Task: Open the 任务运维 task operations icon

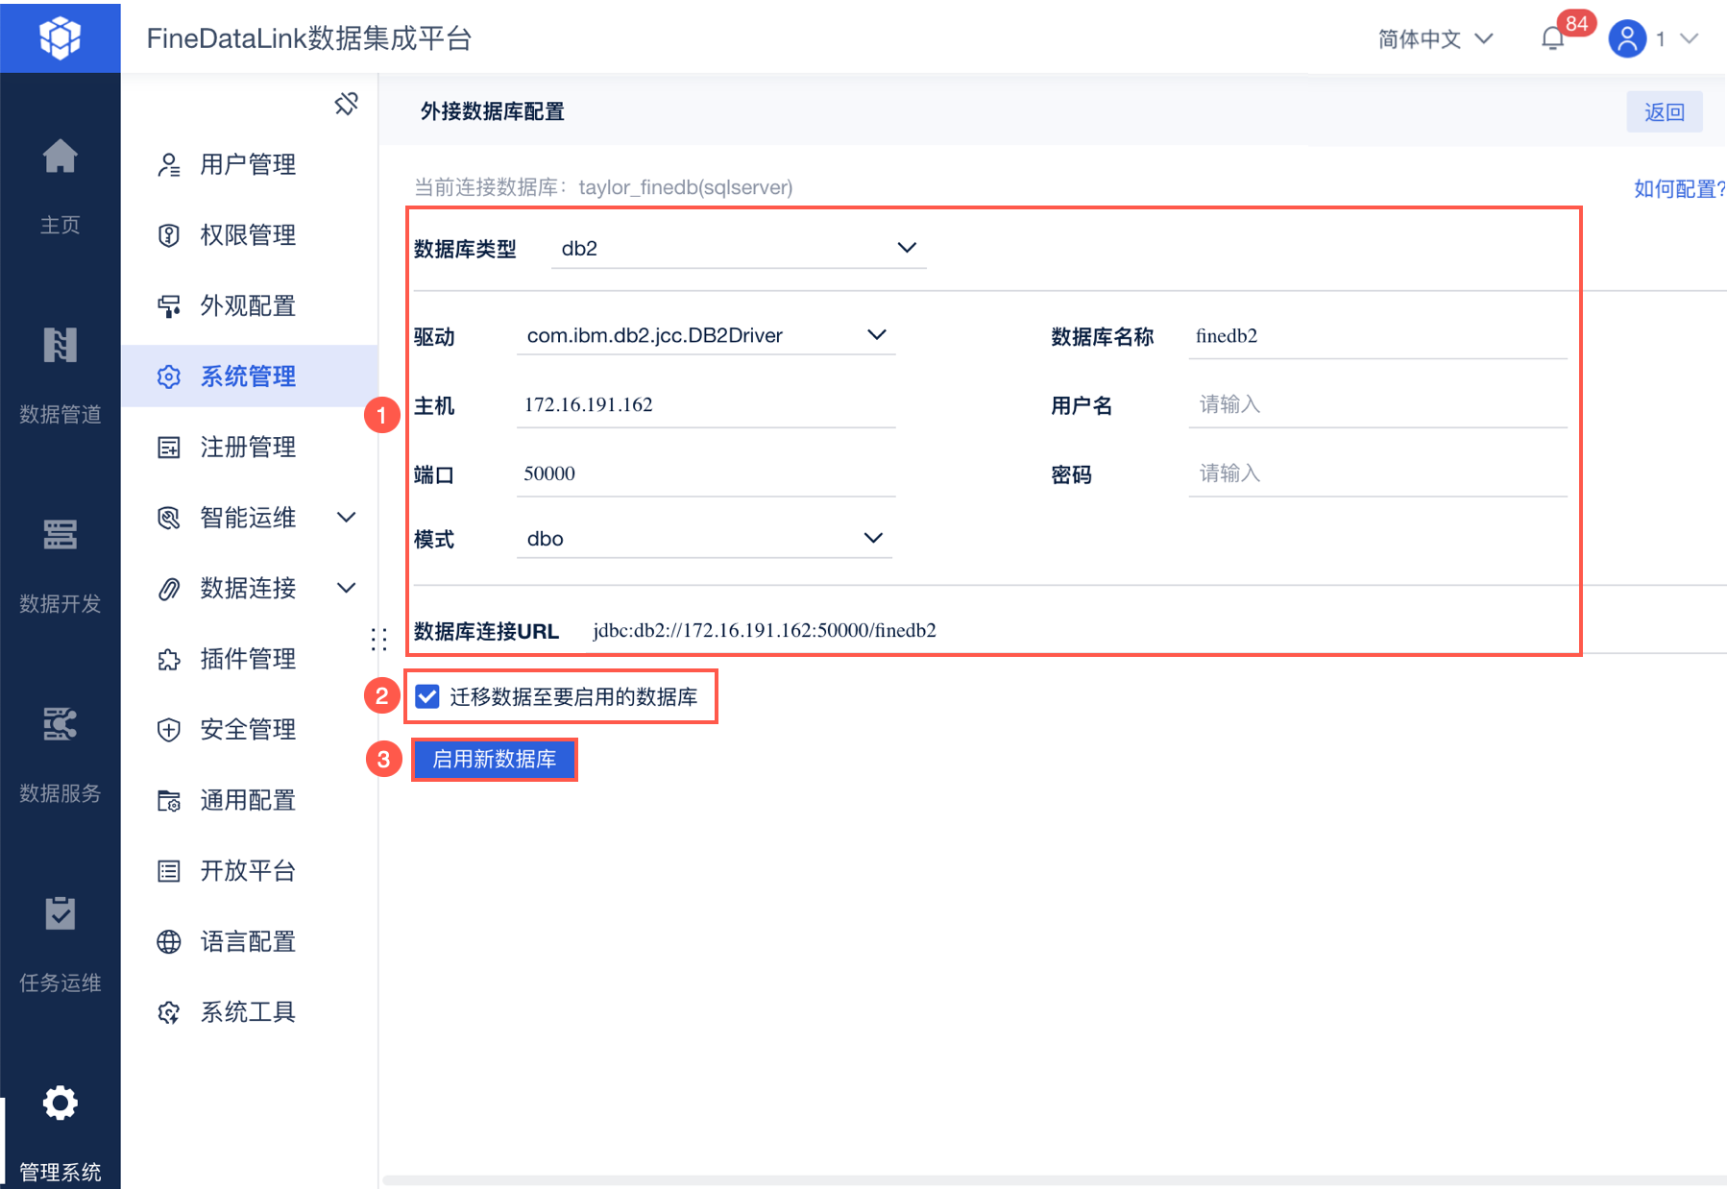Action: point(60,912)
